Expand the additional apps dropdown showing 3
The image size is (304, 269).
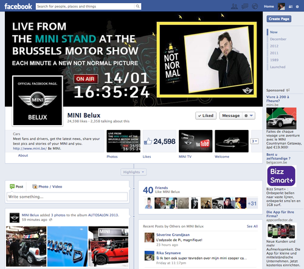[255, 141]
